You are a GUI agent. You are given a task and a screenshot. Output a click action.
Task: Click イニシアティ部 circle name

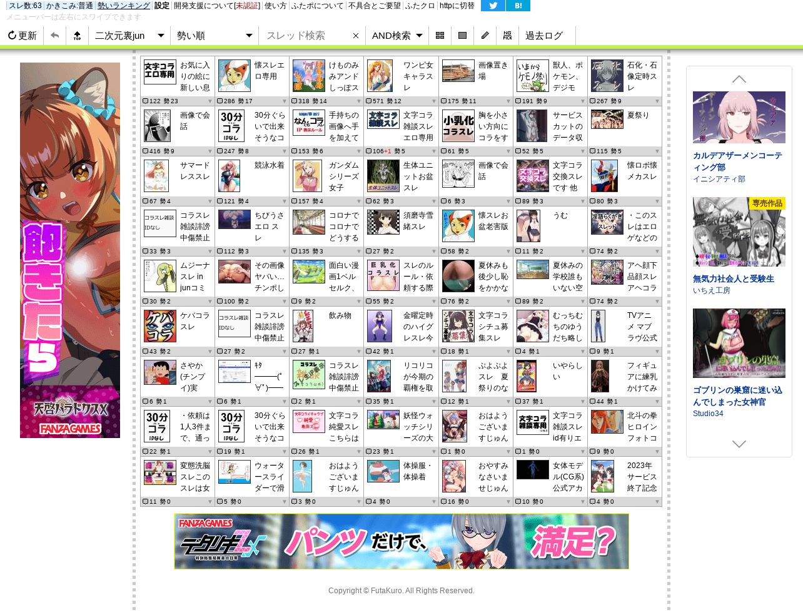click(x=719, y=179)
